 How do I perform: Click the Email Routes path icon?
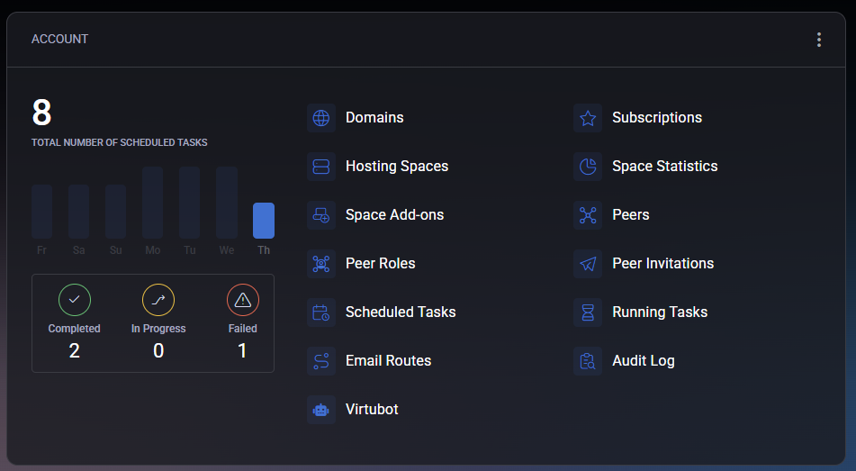(321, 361)
